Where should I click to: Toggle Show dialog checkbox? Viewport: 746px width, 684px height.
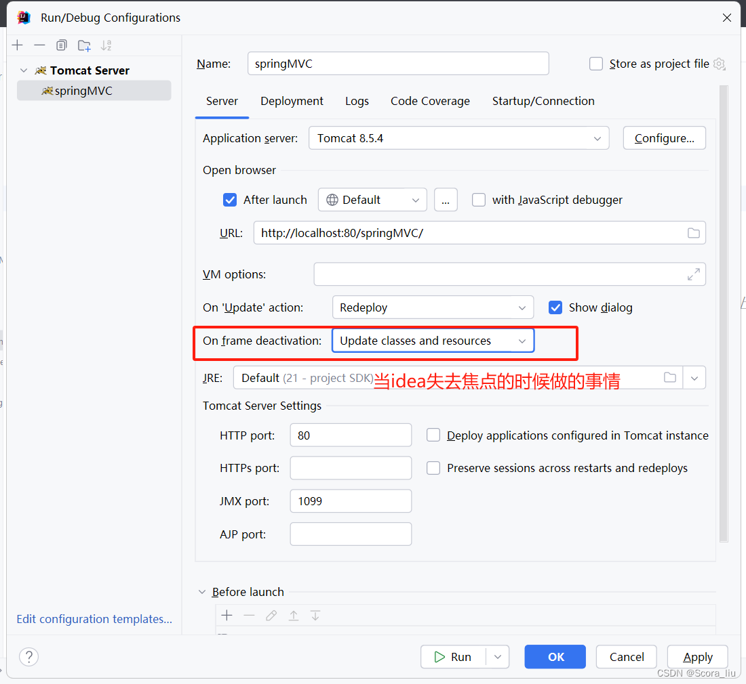click(555, 307)
